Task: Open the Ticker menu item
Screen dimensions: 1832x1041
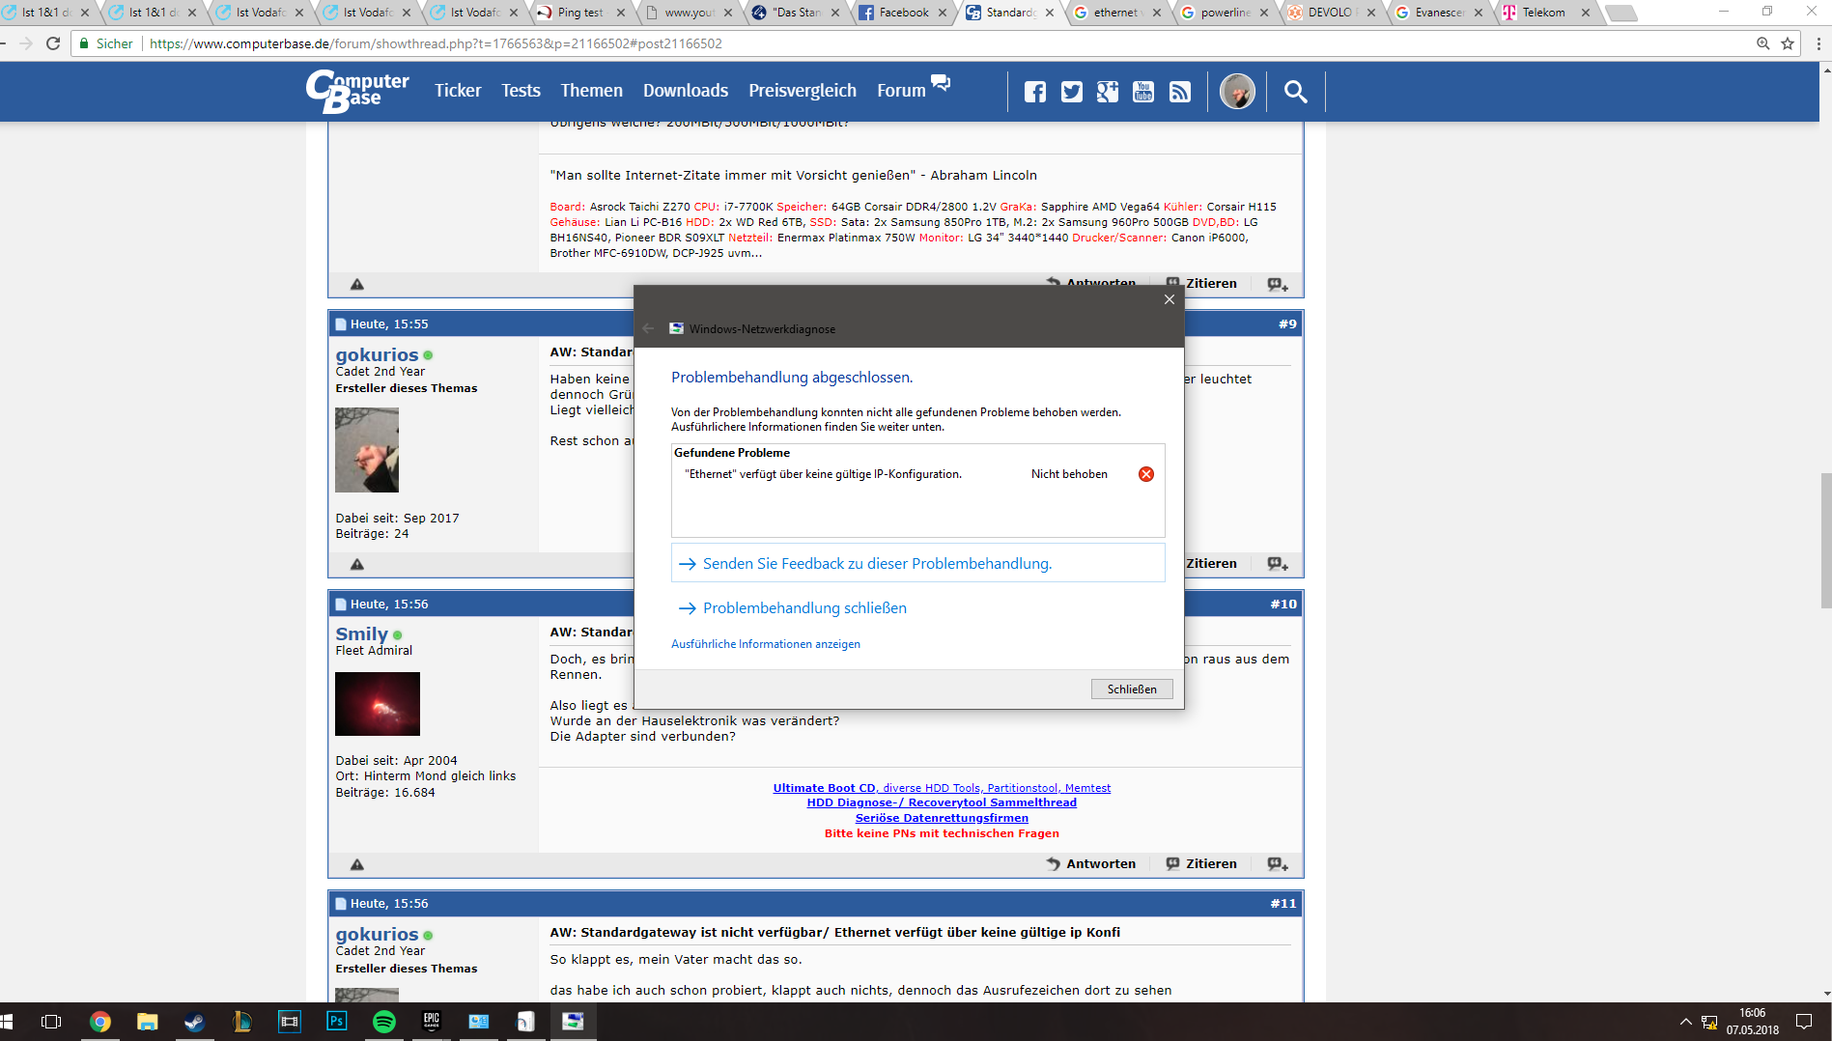Action: (x=458, y=91)
